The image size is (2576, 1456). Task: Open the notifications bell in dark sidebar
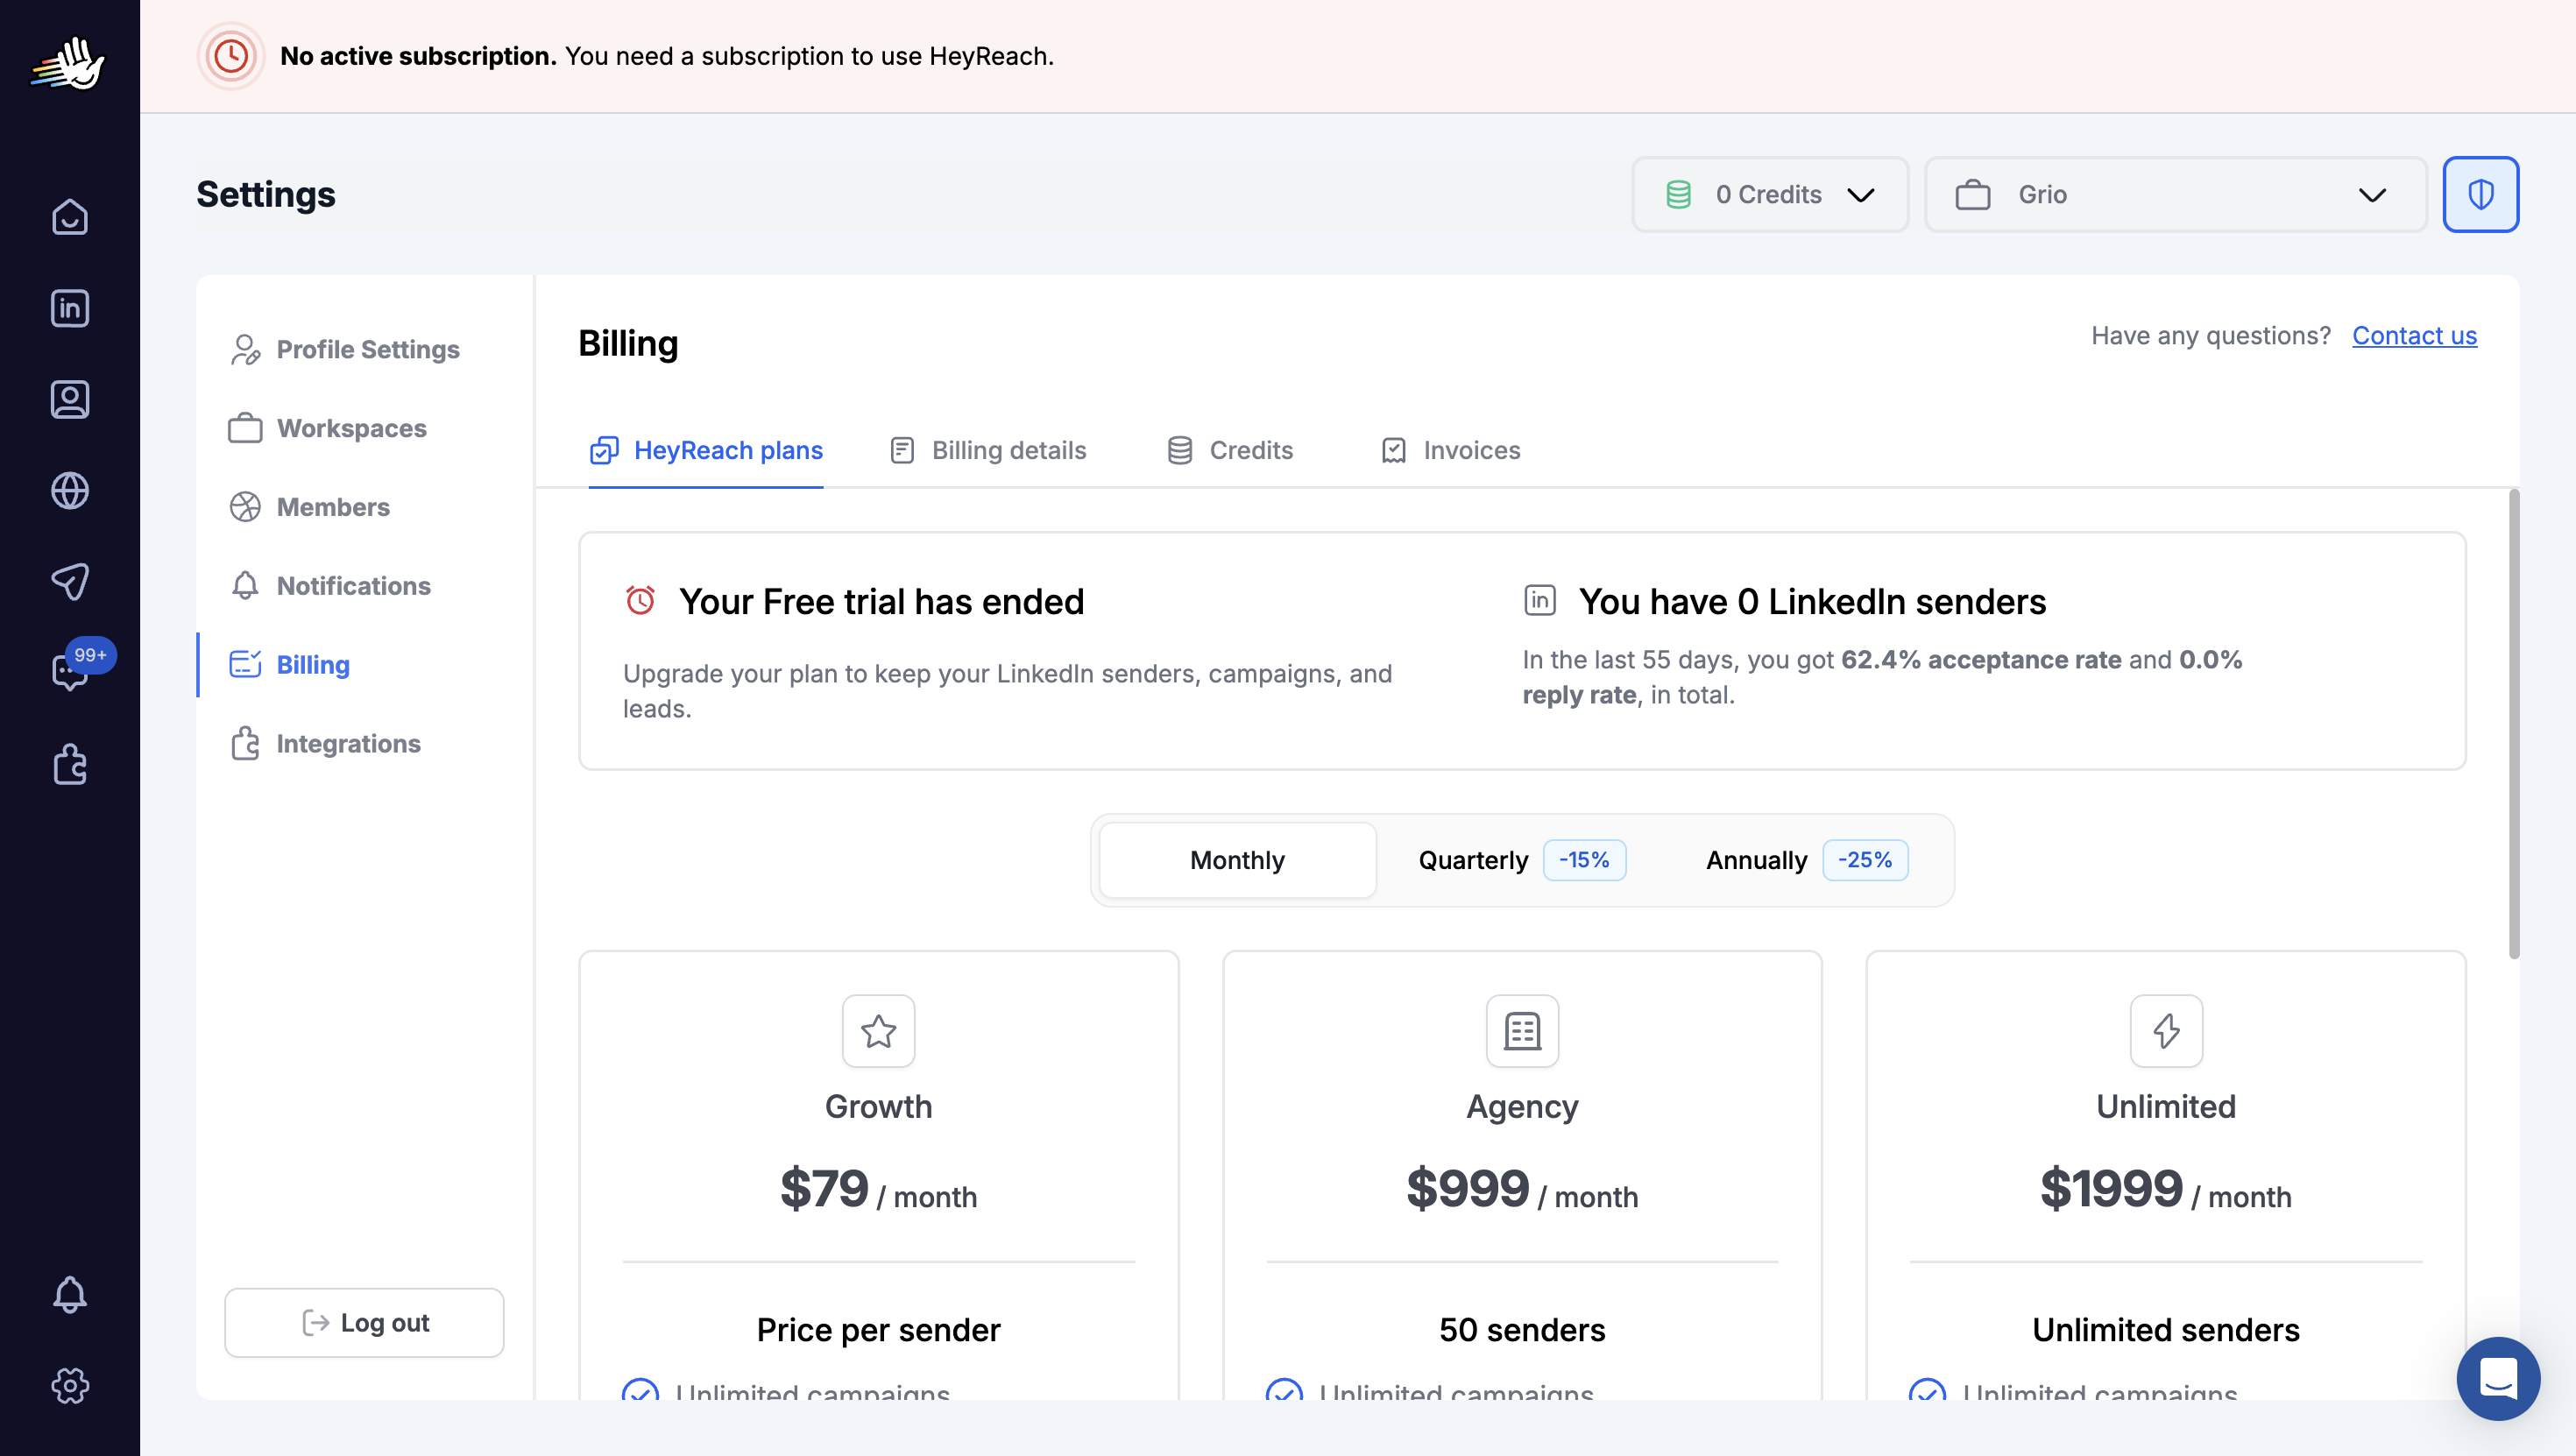[x=69, y=1295]
